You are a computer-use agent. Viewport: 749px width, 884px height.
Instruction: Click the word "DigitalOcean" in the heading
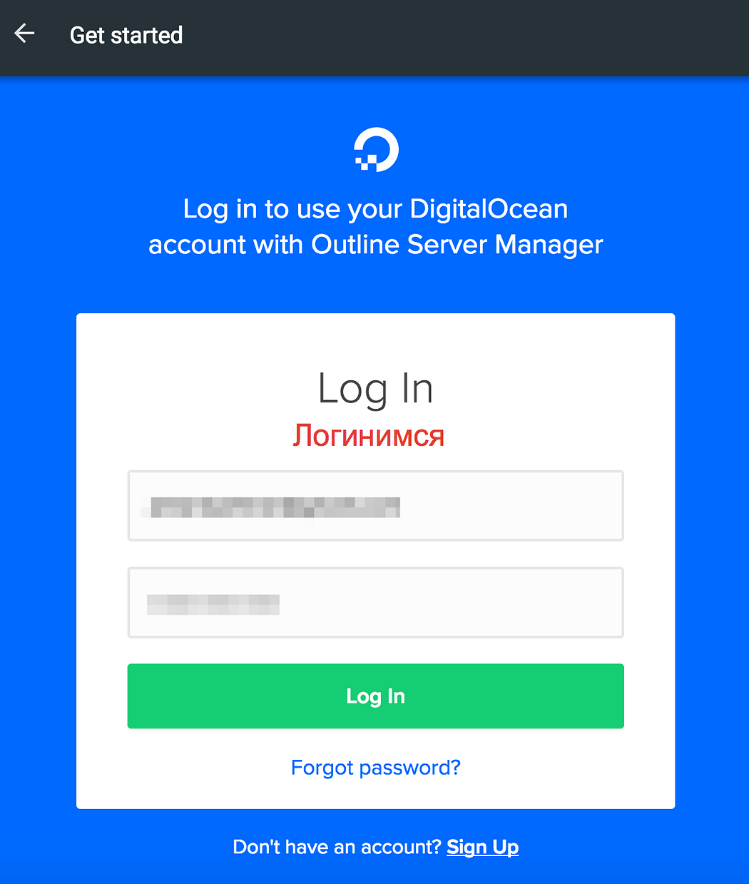[x=489, y=209]
